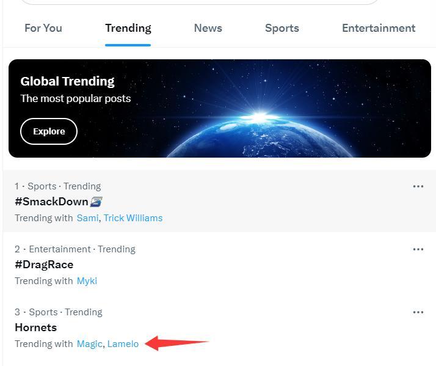Open more options for Hornets trend
This screenshot has height=366, width=436.
tap(418, 312)
